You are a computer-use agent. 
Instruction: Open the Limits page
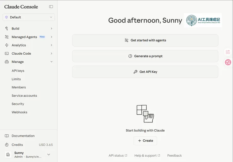point(16,79)
